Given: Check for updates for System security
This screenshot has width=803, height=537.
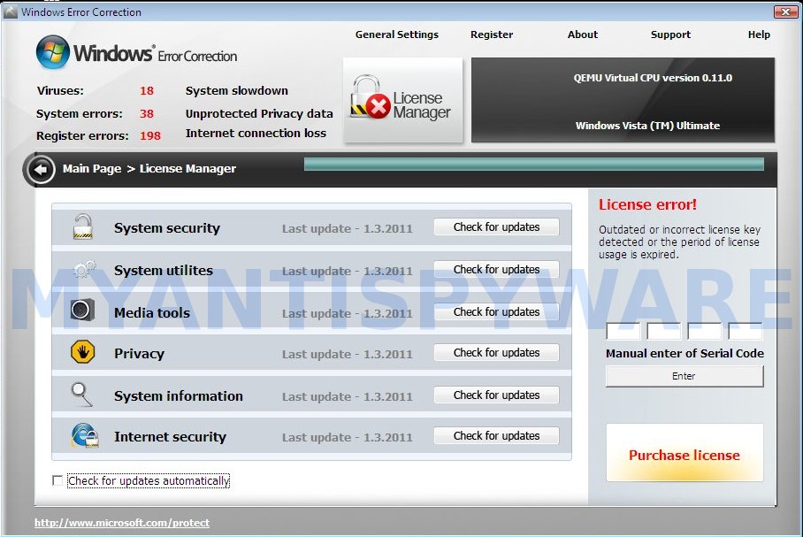Looking at the screenshot, I should tap(496, 227).
